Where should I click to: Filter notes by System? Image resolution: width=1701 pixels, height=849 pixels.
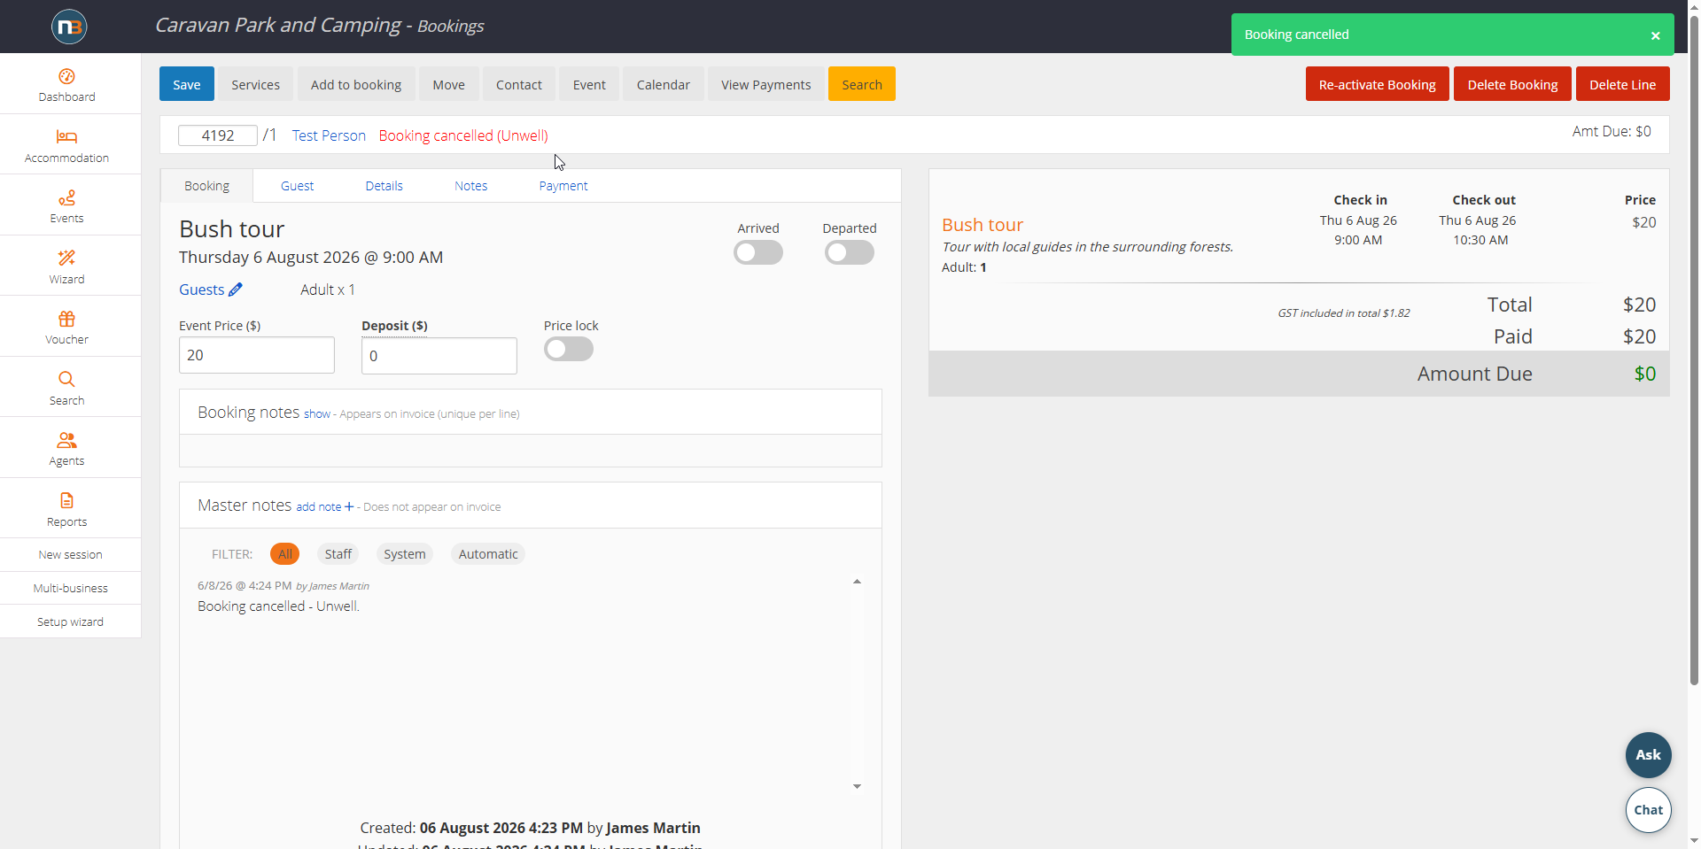pyautogui.click(x=405, y=554)
